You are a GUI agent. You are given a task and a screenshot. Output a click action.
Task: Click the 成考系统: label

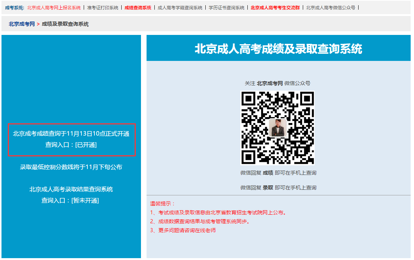pos(15,8)
